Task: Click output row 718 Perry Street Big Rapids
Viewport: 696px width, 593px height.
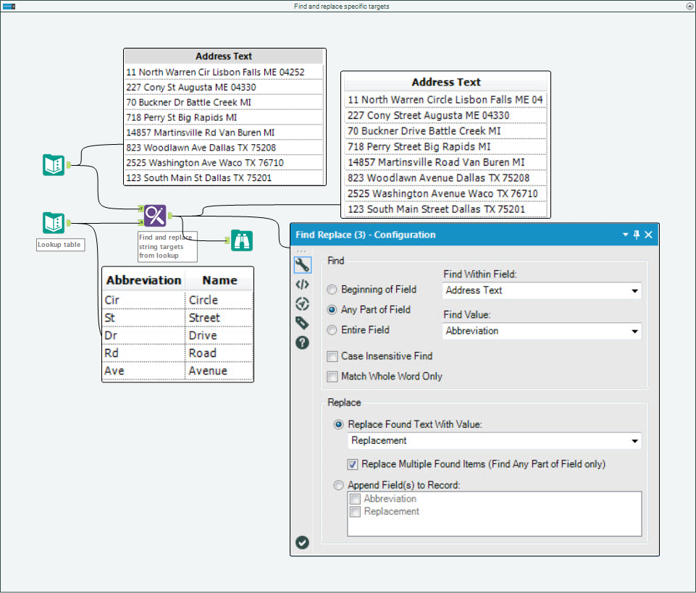Action: click(x=445, y=147)
